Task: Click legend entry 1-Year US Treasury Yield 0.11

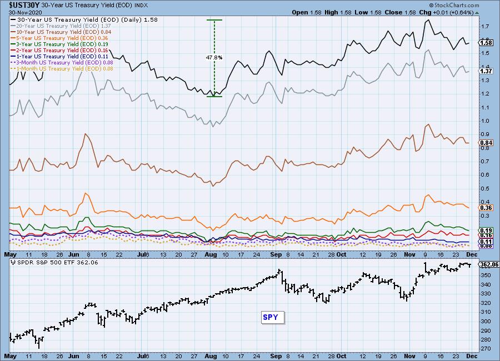Action: coord(59,56)
